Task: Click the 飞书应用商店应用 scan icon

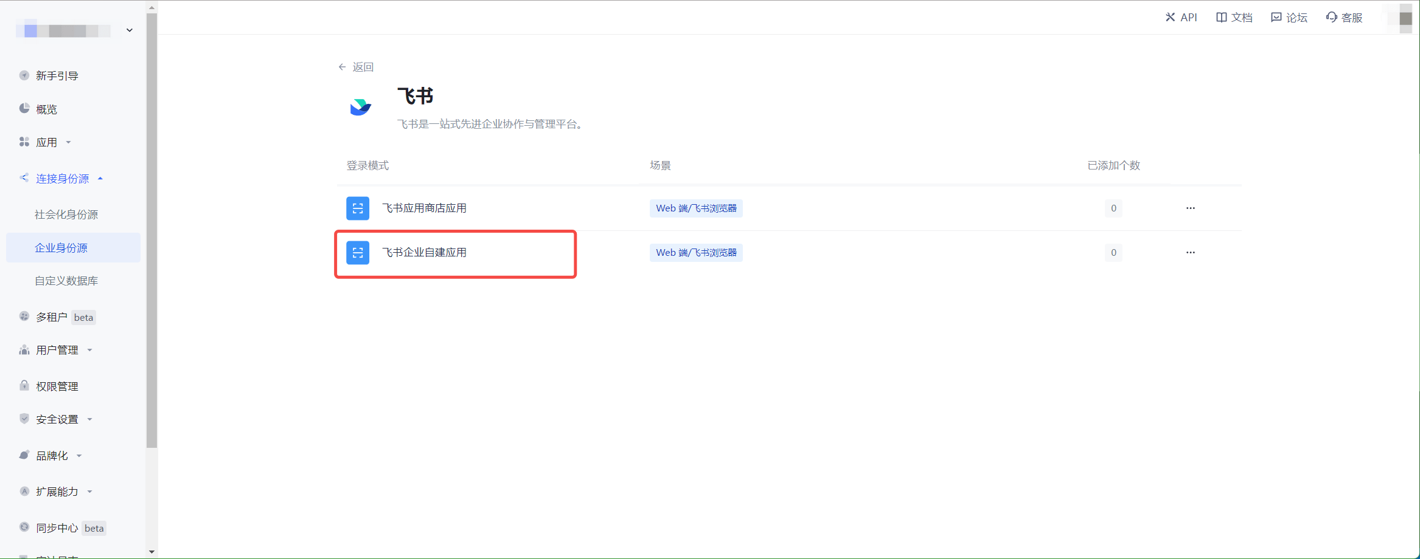Action: 358,208
